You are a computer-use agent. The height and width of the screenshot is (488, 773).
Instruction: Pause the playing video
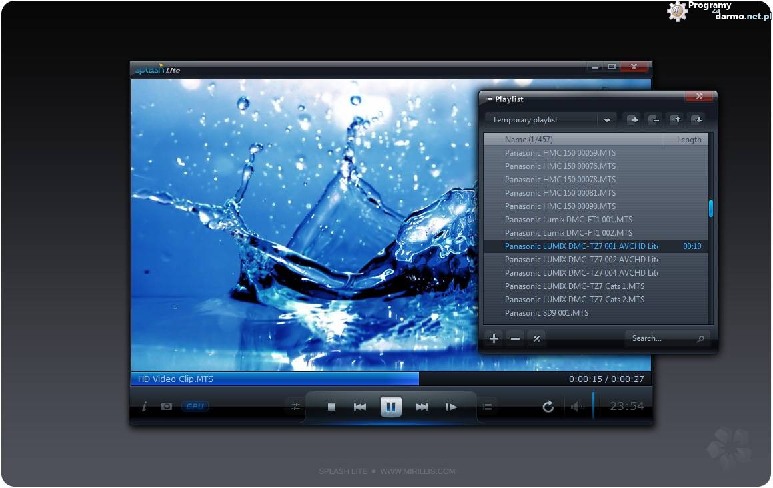391,407
